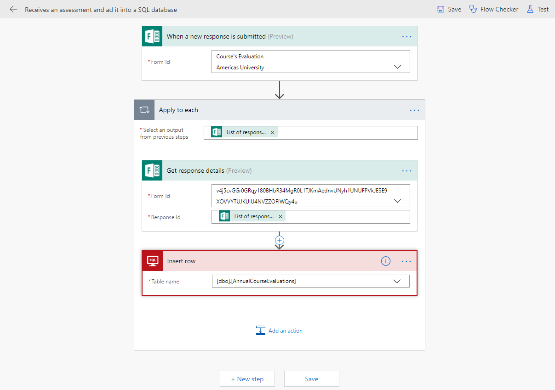Click the Select an output input field
This screenshot has width=555, height=390.
311,132
